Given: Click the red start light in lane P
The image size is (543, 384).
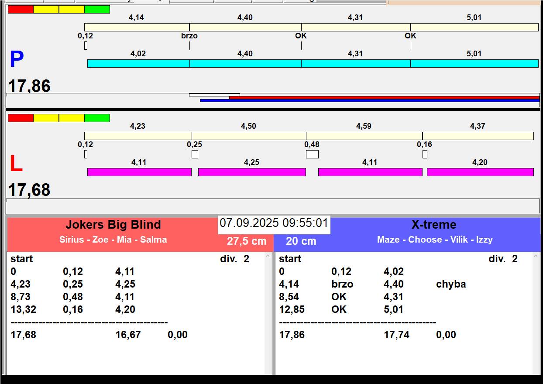Looking at the screenshot, I should pyautogui.click(x=21, y=9).
